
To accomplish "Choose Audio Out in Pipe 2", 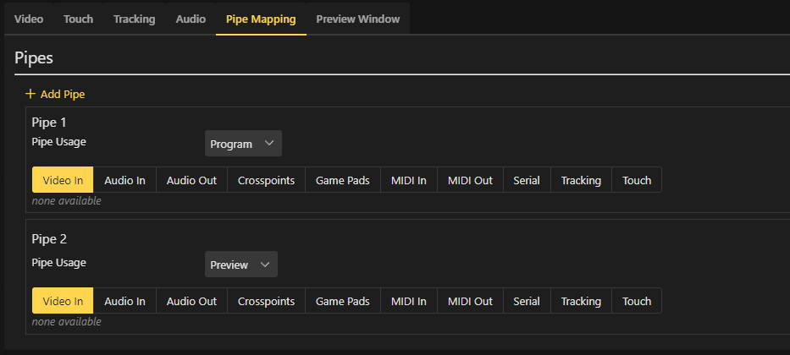I will [191, 301].
